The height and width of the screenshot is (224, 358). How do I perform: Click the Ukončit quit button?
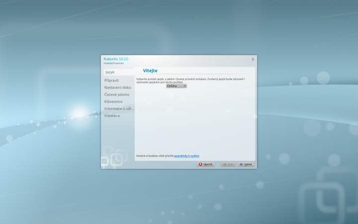205,164
